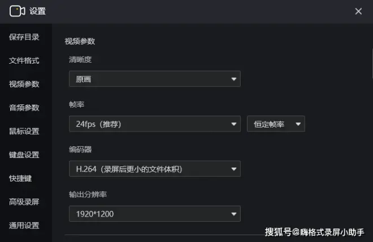Open the H.264 encoder dropdown
This screenshot has height=242, width=373.
tap(155, 169)
